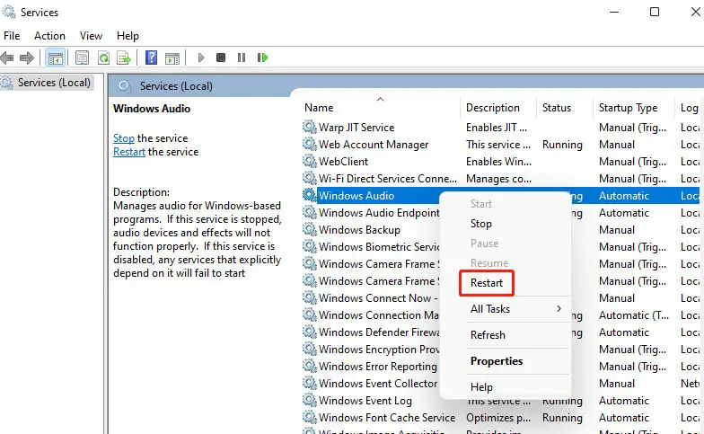704x434 pixels.
Task: Open the Action menu
Action: pos(50,36)
